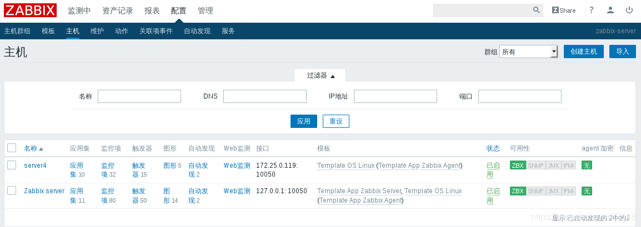The image size is (641, 227).
Task: Open Zabbix server 触发器 link
Action: click(x=139, y=195)
